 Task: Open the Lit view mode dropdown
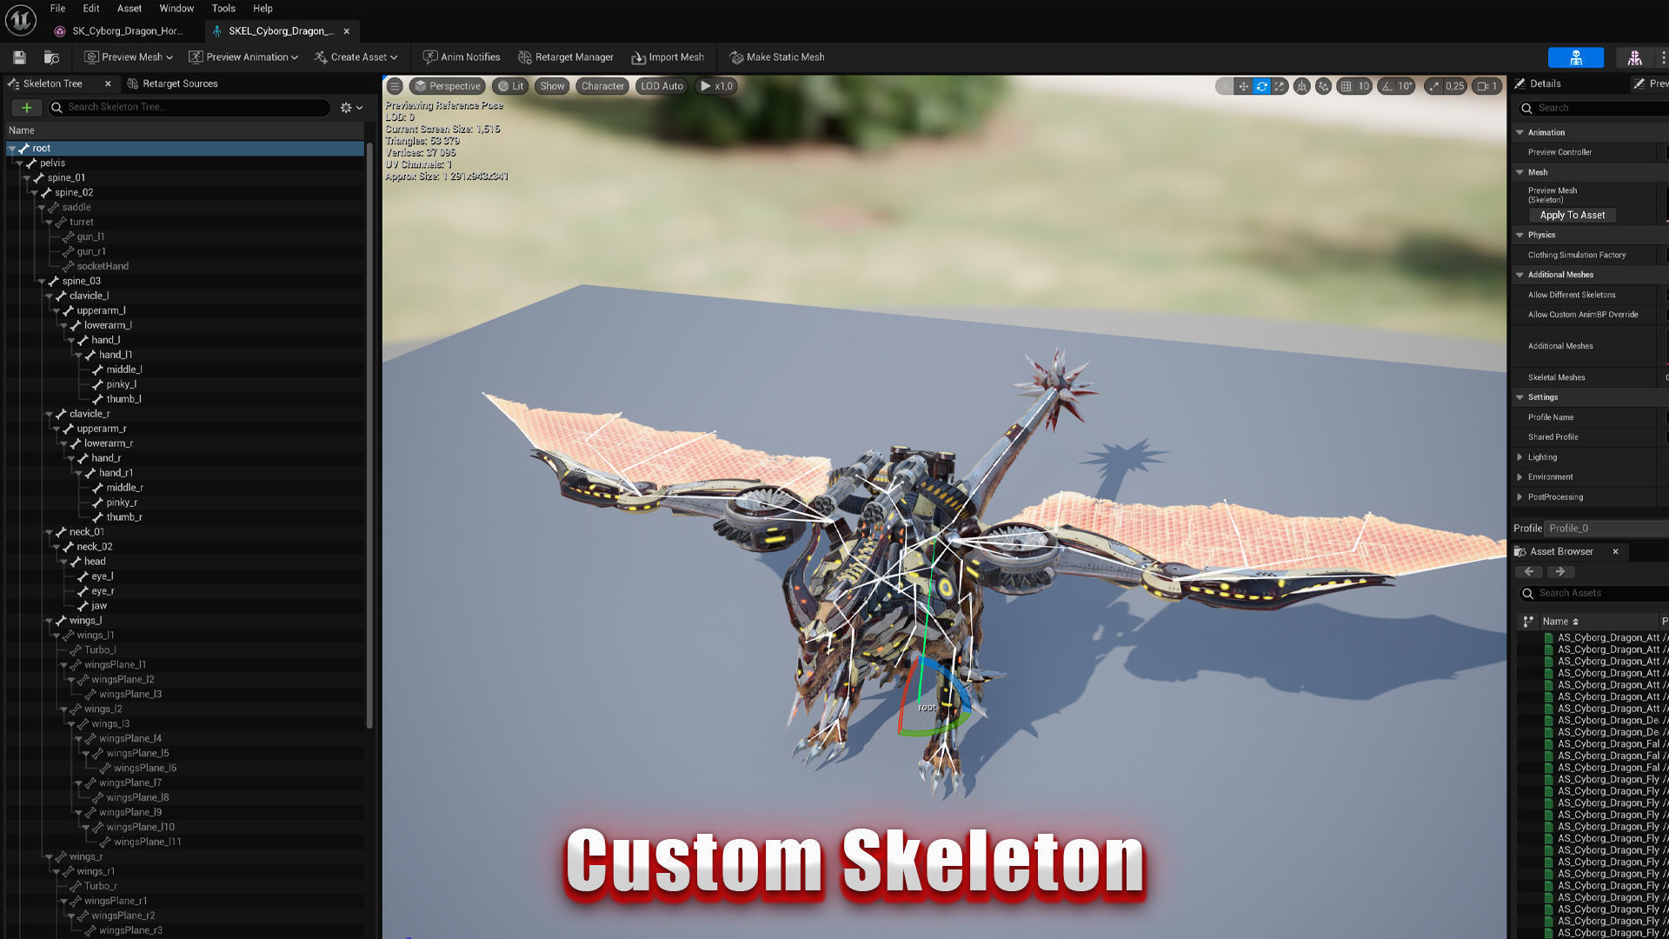point(511,86)
